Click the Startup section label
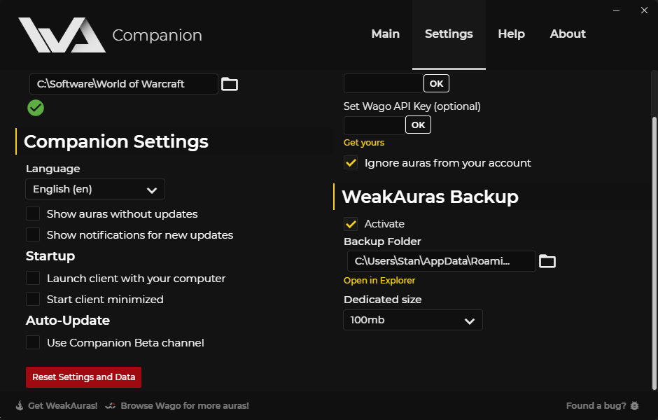This screenshot has width=658, height=420. [50, 256]
